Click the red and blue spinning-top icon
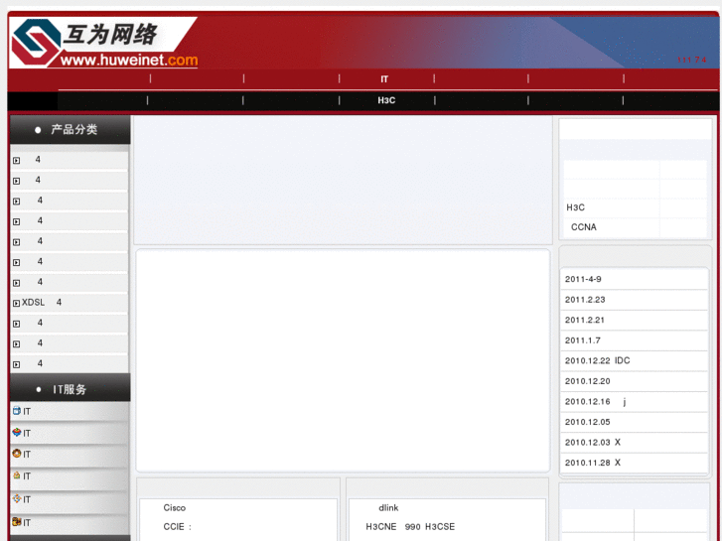Viewport: 722px width, 541px height. pos(17,432)
